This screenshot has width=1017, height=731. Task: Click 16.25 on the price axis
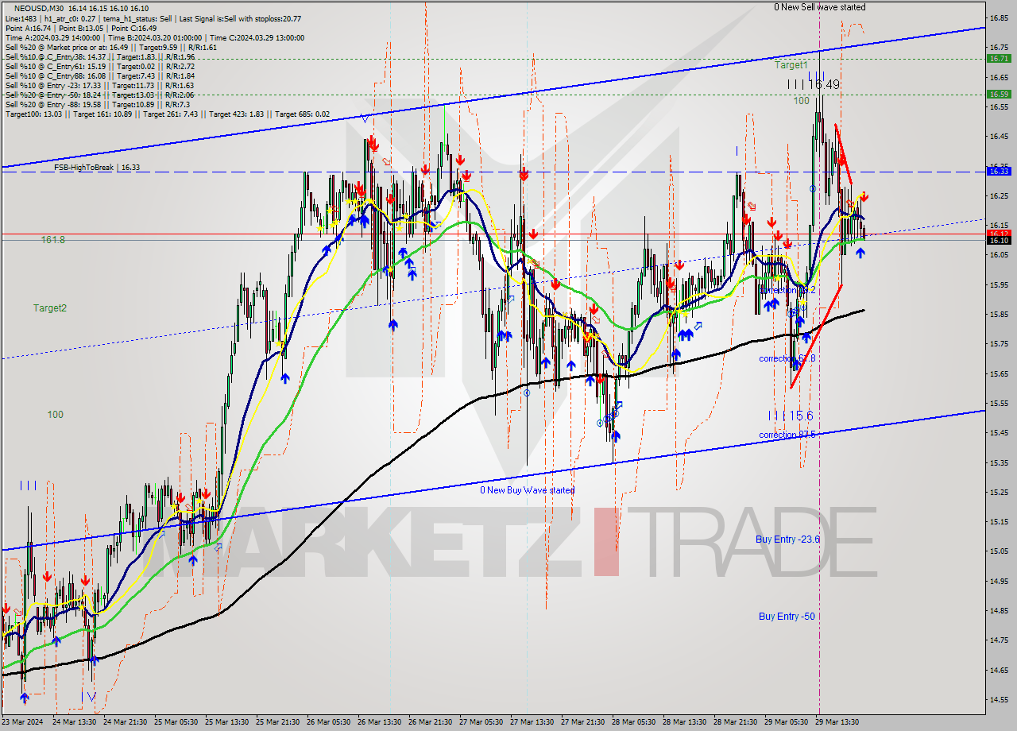point(999,195)
